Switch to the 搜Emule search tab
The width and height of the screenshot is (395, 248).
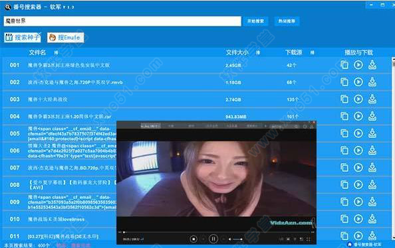(x=65, y=37)
